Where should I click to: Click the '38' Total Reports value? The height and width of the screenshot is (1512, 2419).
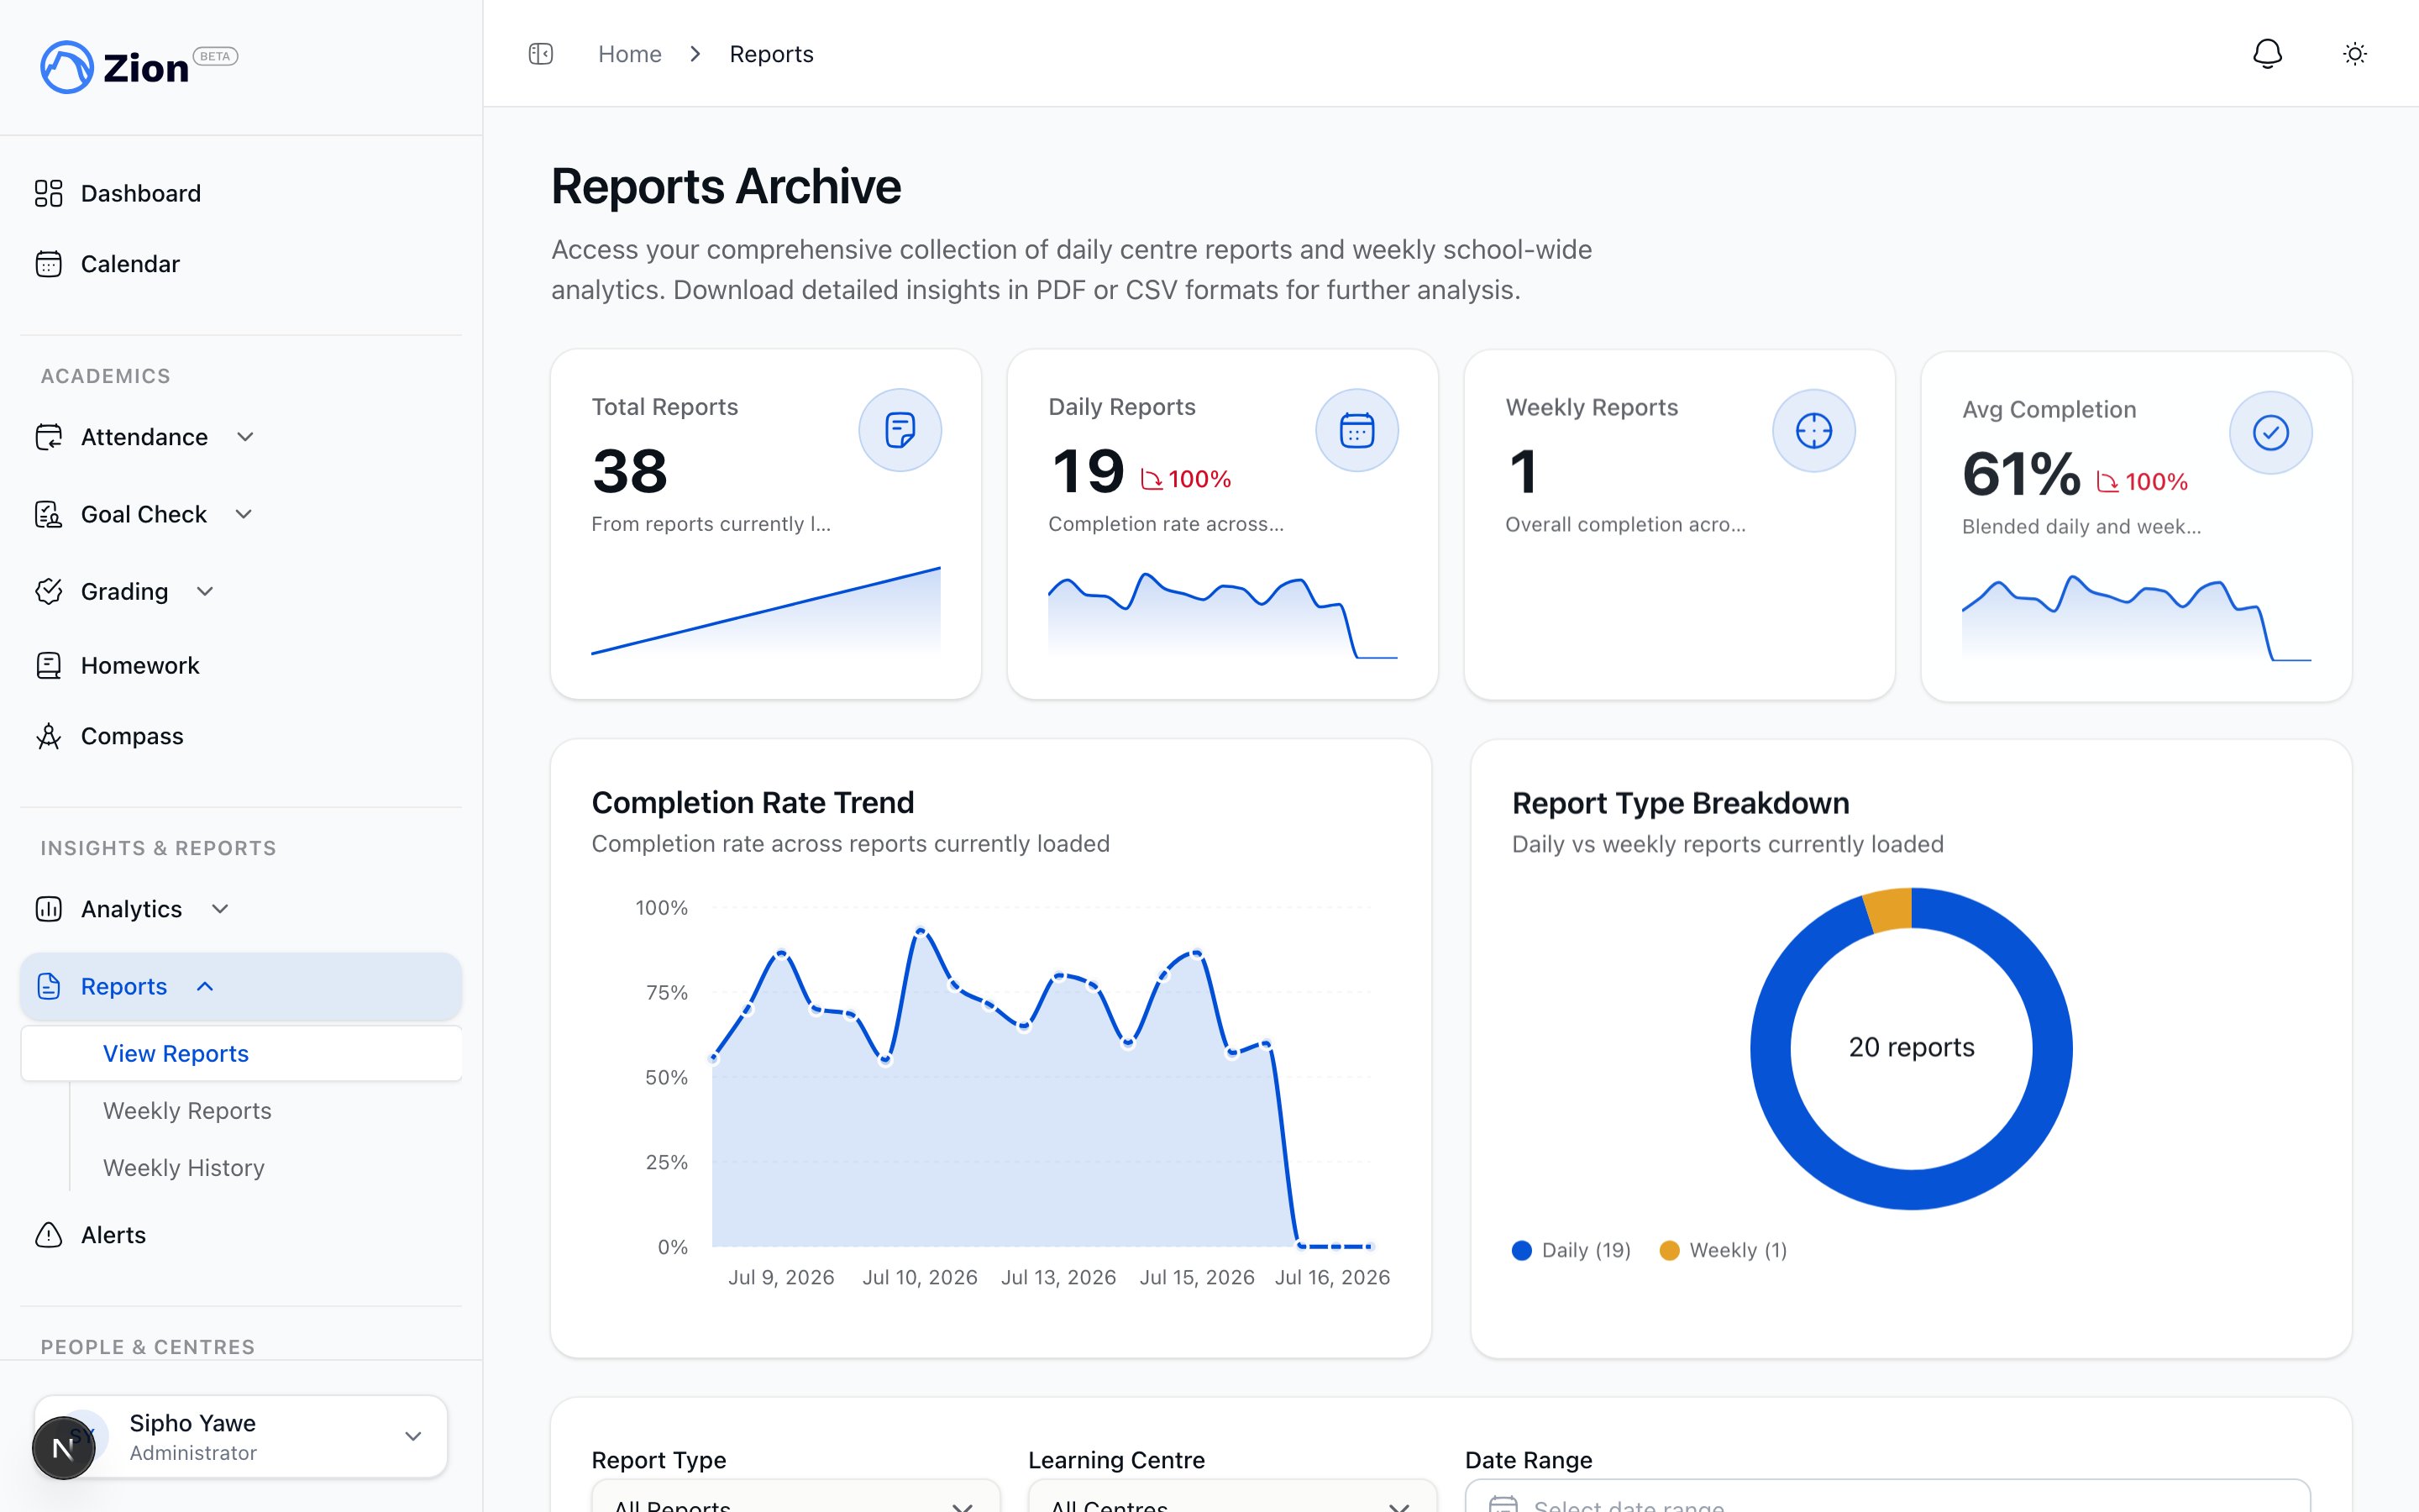tap(630, 471)
